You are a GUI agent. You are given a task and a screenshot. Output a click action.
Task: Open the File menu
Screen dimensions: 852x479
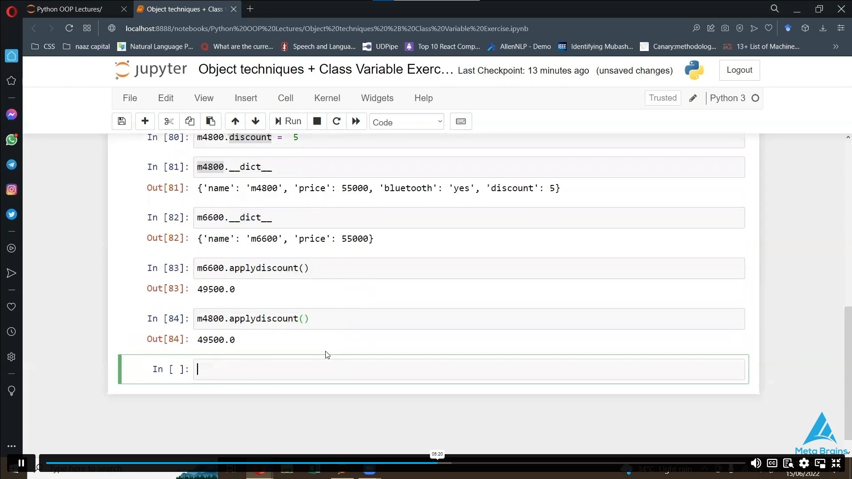coord(130,98)
